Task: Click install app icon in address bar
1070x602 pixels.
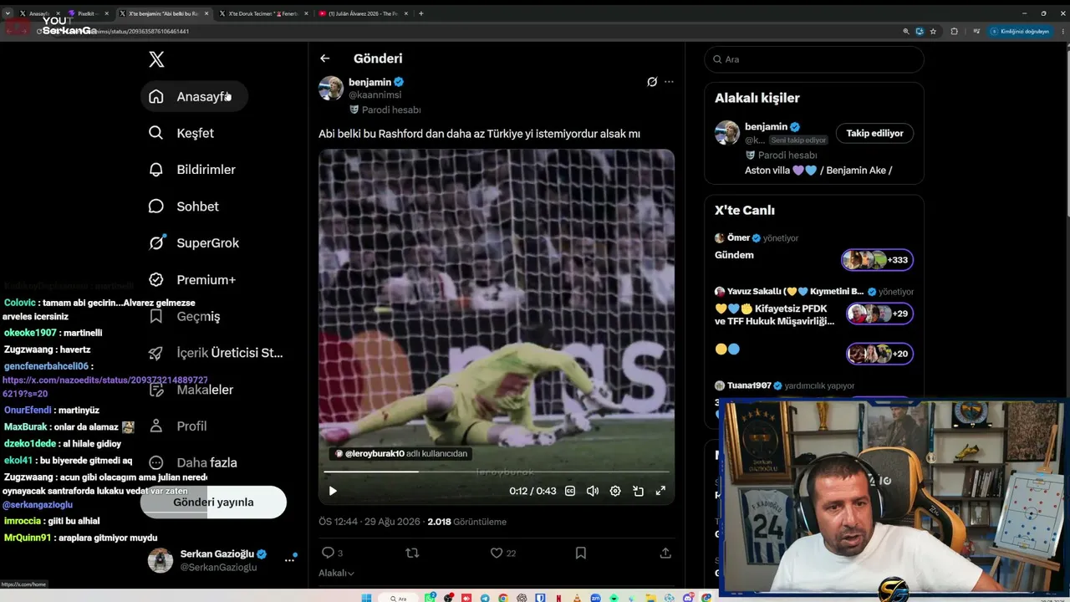Action: coord(920,31)
